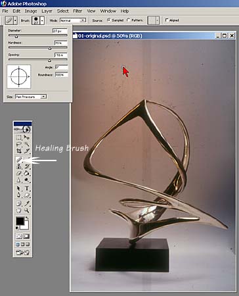The height and width of the screenshot is (296, 239).
Task: Open the File menu
Action: (5, 11)
